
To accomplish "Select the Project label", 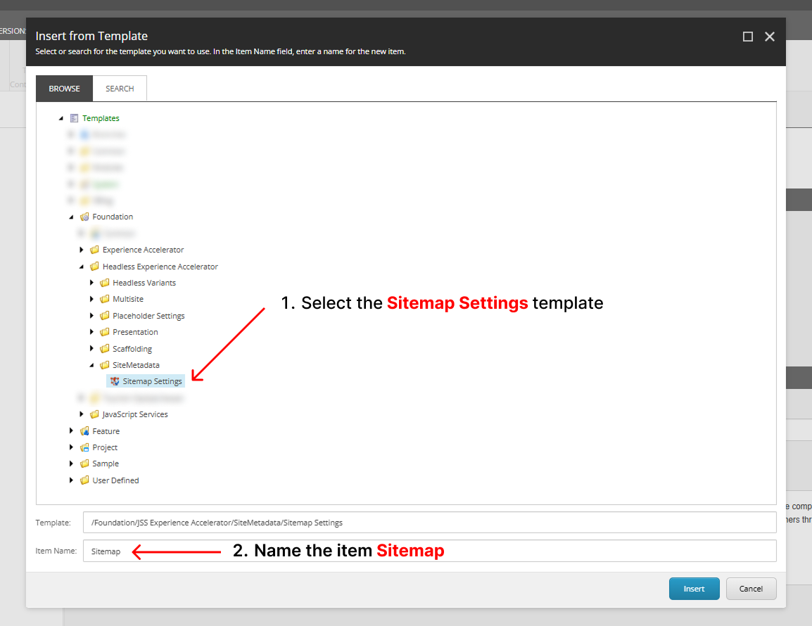I will (x=105, y=447).
